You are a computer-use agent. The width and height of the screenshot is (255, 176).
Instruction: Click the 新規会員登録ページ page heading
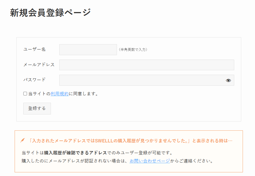click(x=51, y=13)
